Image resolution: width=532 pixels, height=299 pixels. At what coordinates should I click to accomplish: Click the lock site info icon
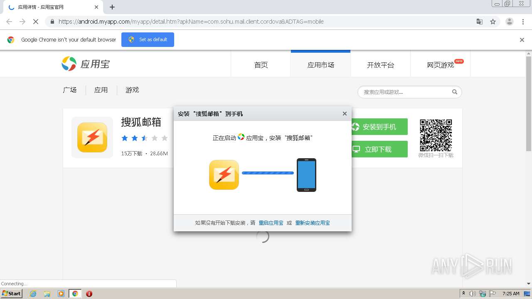(52, 22)
